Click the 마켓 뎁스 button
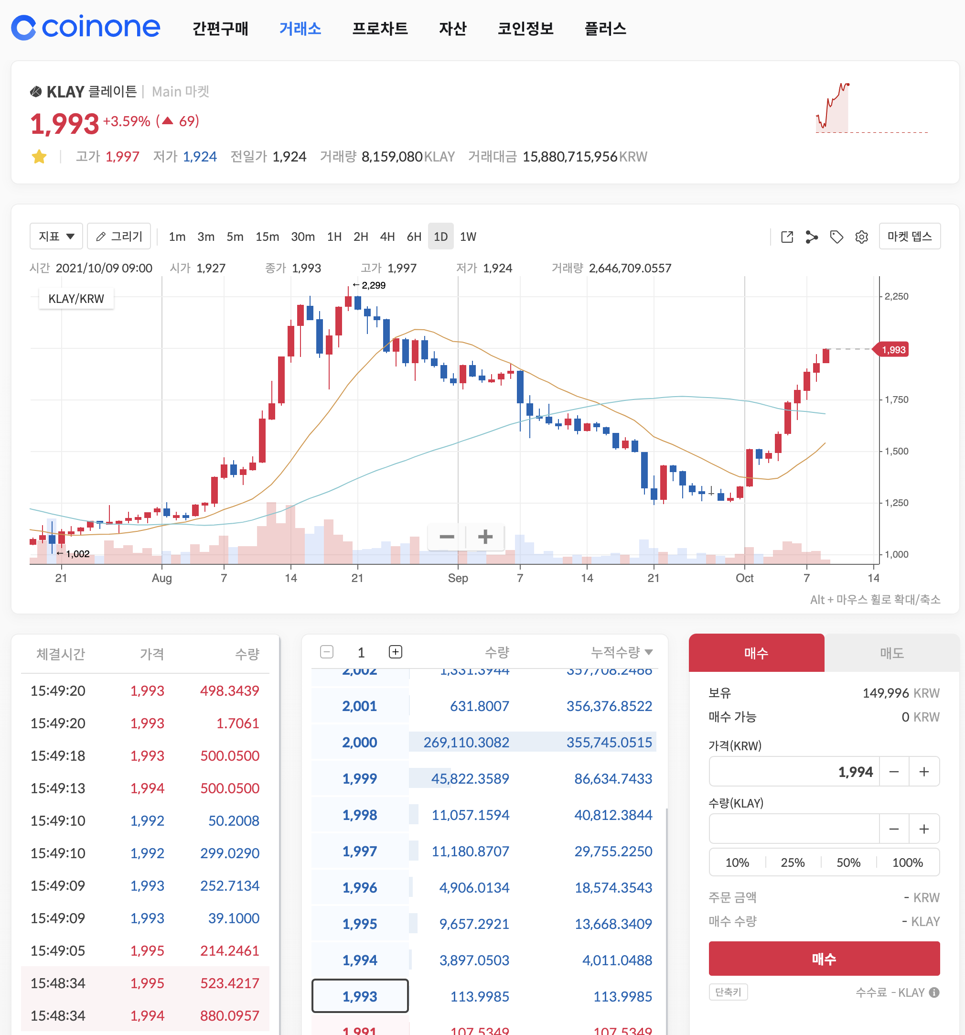 tap(909, 237)
